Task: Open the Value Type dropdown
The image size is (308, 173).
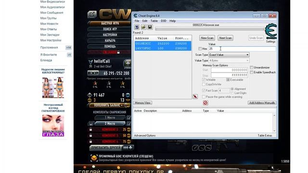Action: pos(229,61)
